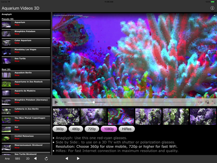Open the Aquariums in Zoo Rostock video
217x163 pixels.
(x=26, y=84)
